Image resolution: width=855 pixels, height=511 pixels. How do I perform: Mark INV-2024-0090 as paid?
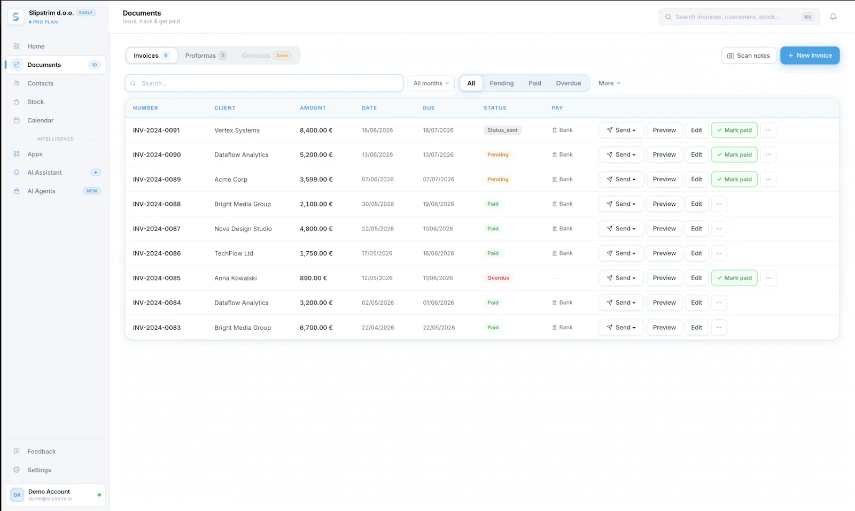tap(734, 154)
